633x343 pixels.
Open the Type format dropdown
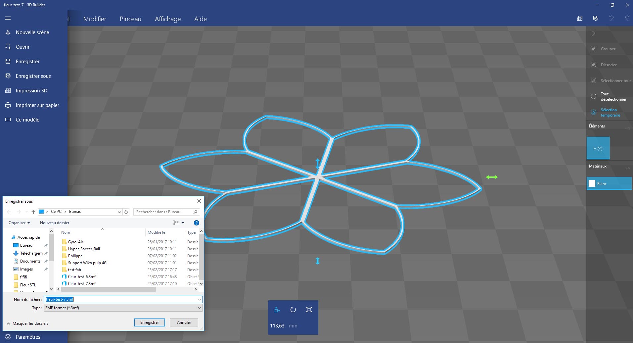[199, 308]
